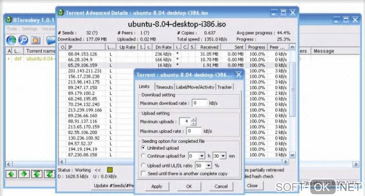Enable Seed until there is another complete copy

[143, 173]
